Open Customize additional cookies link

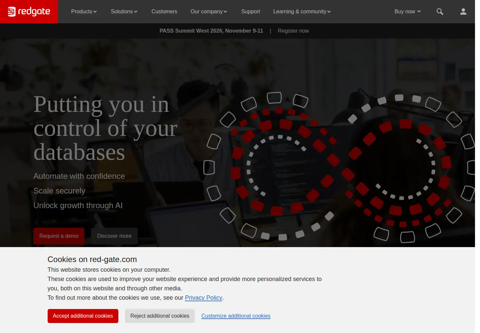pos(236,316)
